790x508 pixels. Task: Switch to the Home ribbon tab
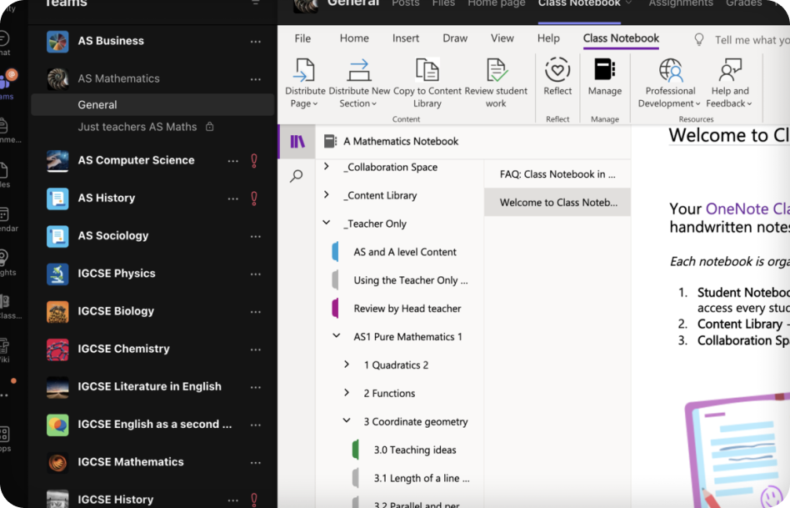tap(354, 38)
